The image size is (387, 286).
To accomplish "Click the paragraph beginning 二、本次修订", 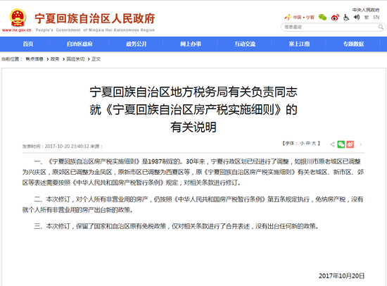I will pyautogui.click(x=193, y=205).
